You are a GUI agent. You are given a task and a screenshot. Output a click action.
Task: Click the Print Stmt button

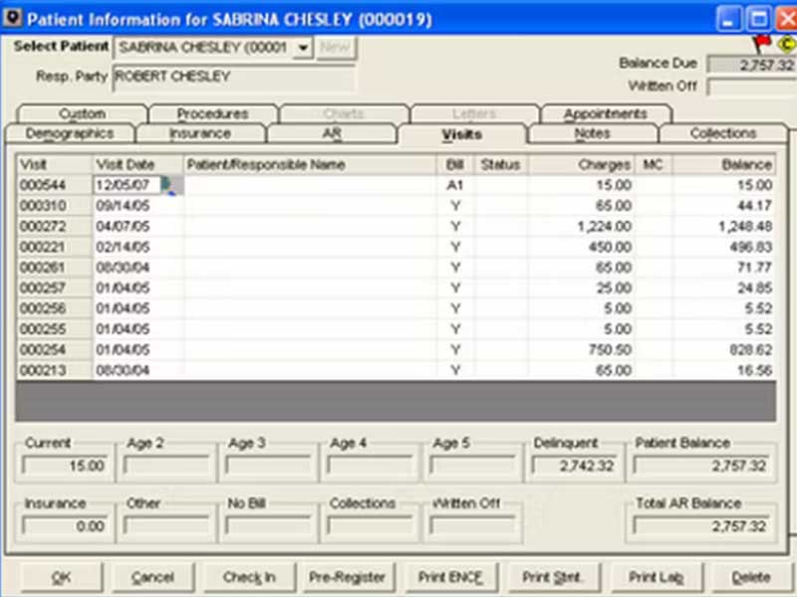[553, 577]
